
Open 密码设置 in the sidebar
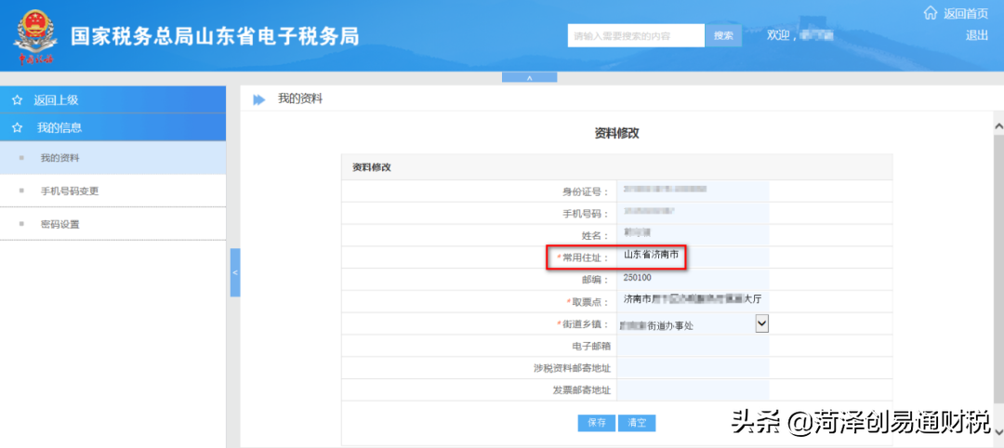(x=59, y=225)
